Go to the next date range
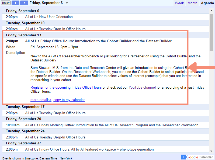This screenshot has width=215, height=160. point(24,3)
